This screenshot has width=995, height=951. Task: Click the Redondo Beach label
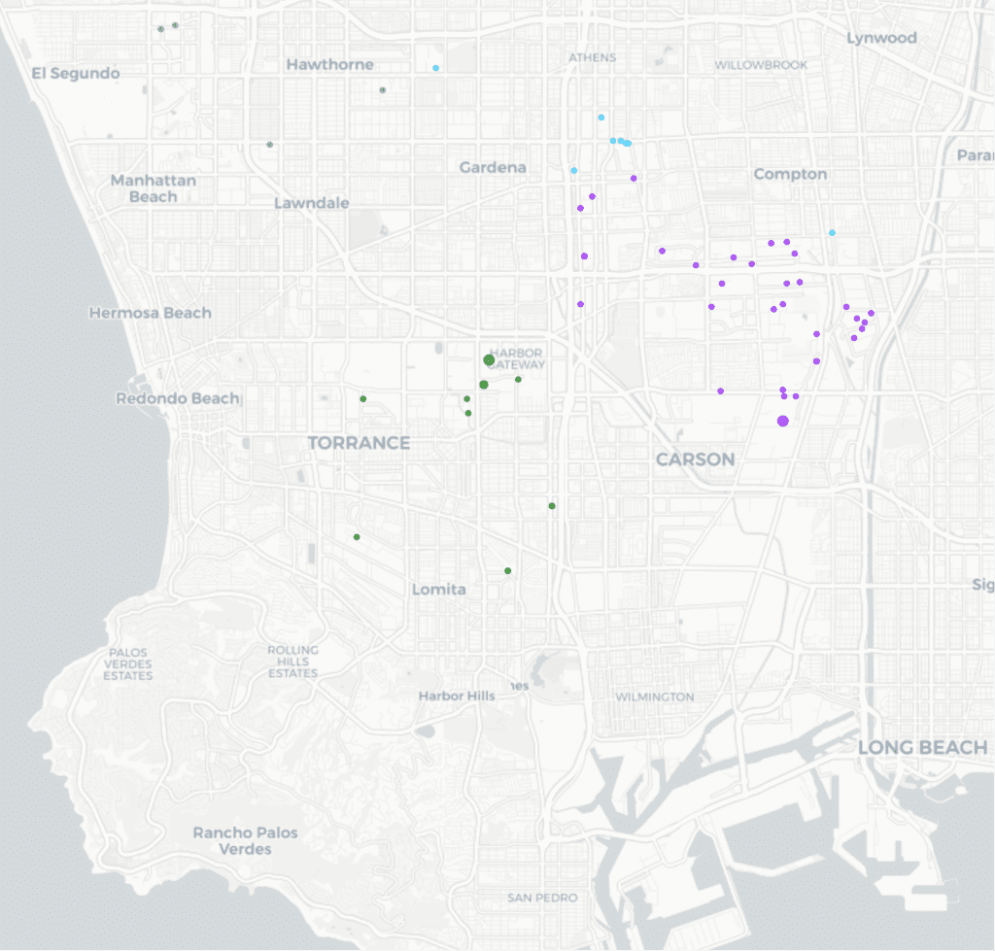click(x=177, y=398)
